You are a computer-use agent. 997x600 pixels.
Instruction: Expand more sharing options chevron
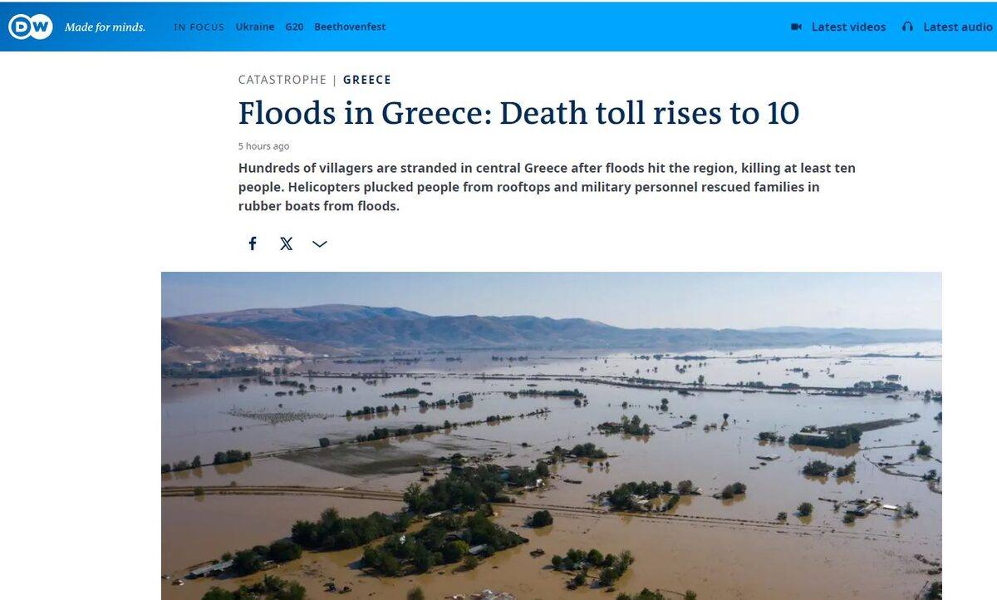320,243
